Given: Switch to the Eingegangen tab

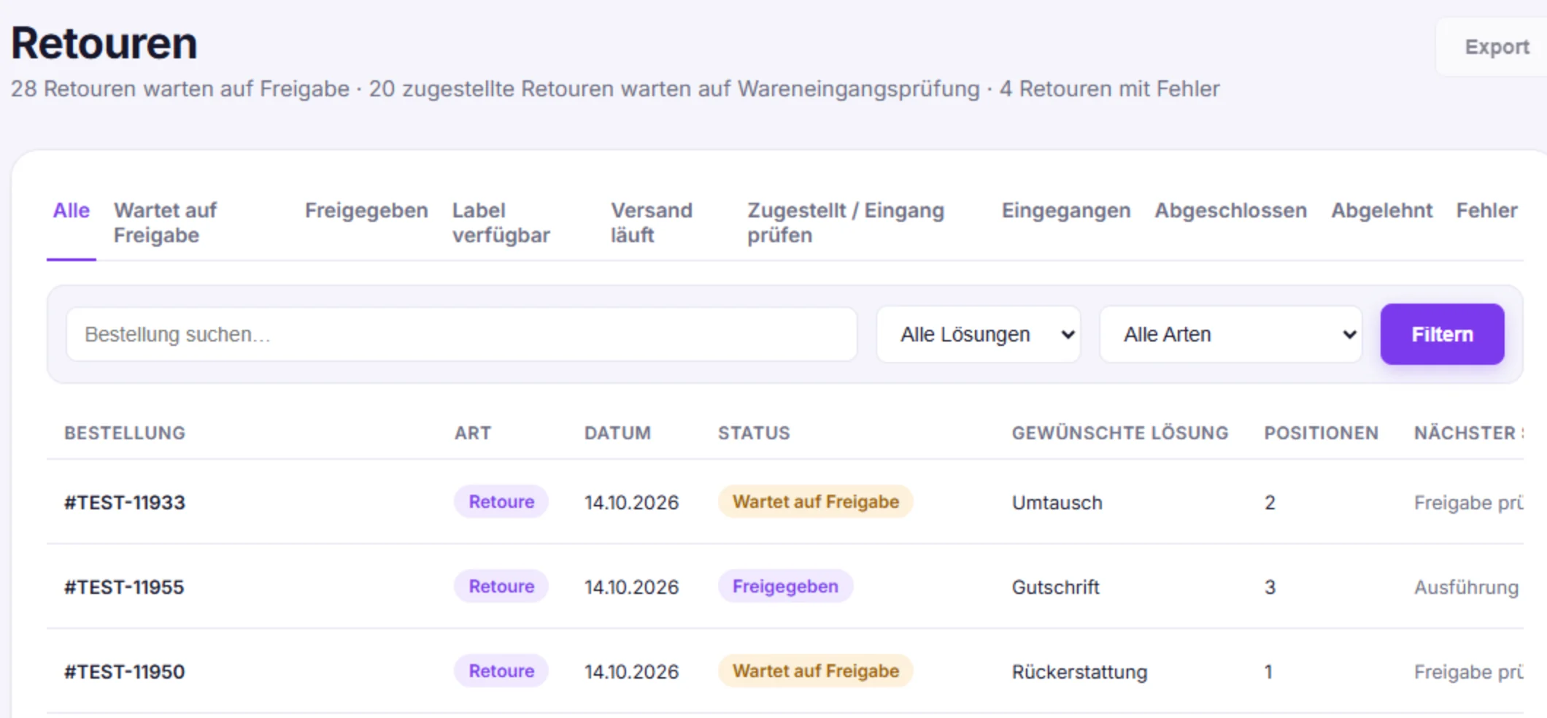Looking at the screenshot, I should tap(1066, 211).
